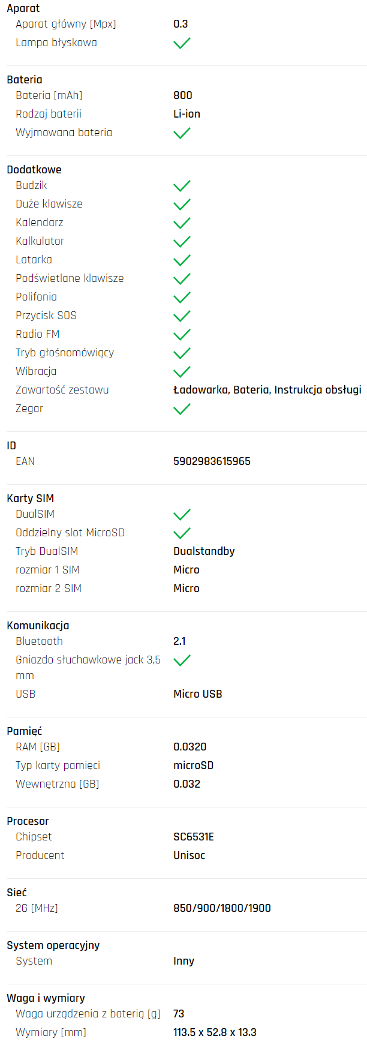Click the DualSIM green checkmark

coord(182,515)
